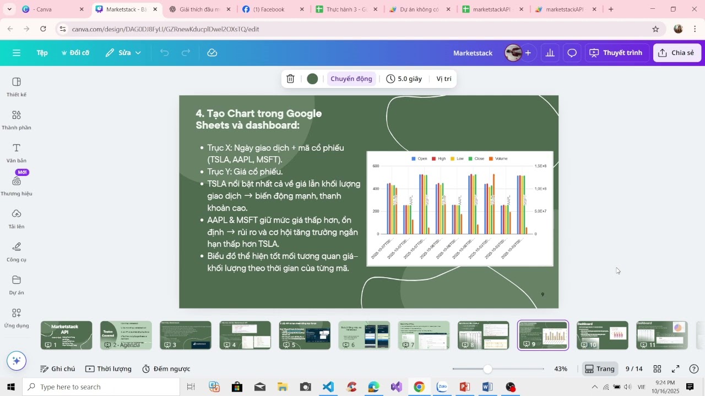Screen dimensions: 705x396
Task: Open the Tải lên uploads panel
Action: point(17,219)
